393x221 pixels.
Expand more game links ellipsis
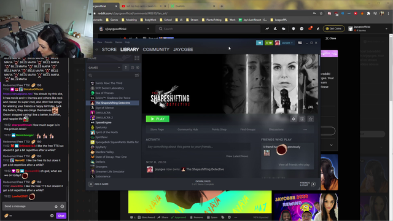point(305,130)
